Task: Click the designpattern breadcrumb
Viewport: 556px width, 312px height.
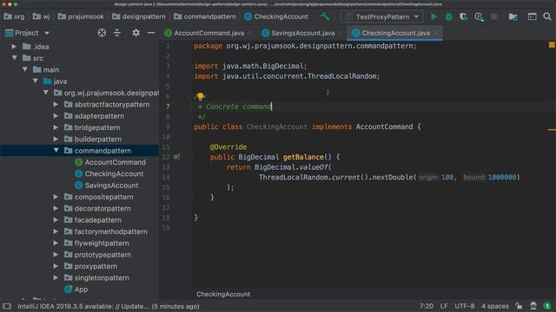Action: tap(139, 16)
